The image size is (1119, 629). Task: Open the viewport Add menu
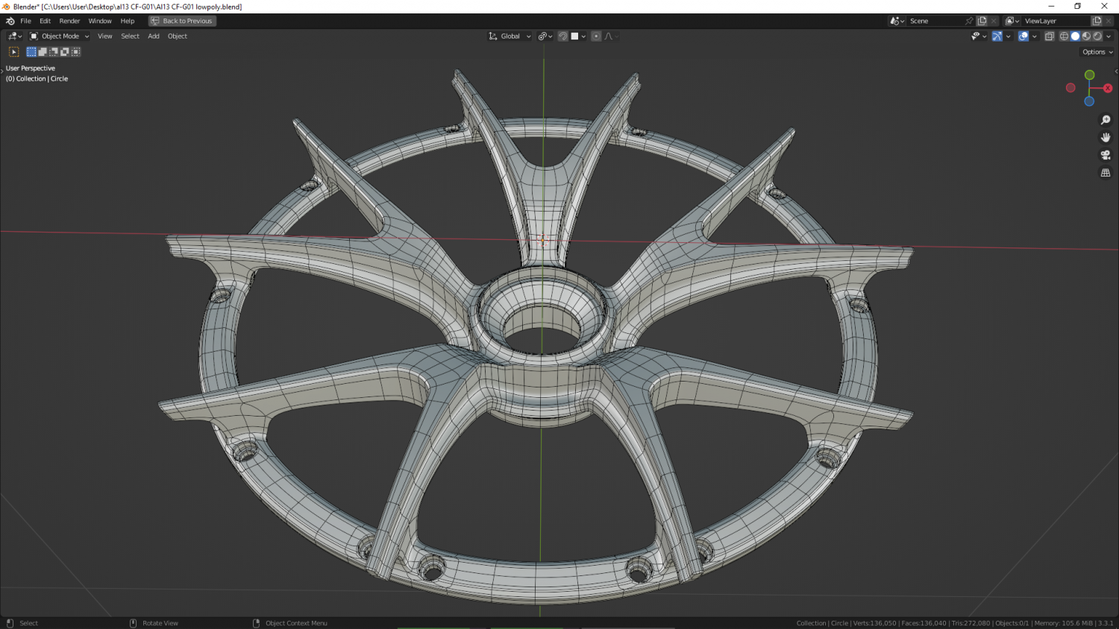(x=154, y=36)
